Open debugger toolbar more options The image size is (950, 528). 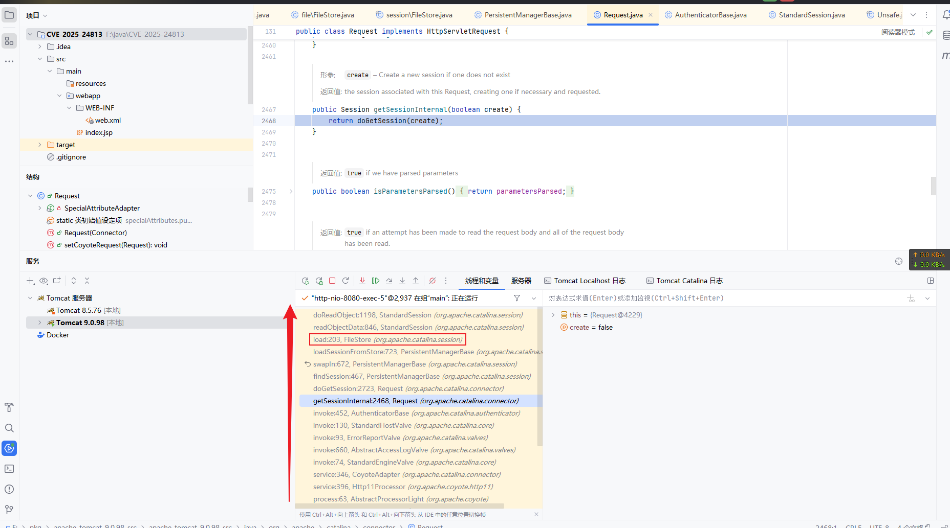coord(446,281)
